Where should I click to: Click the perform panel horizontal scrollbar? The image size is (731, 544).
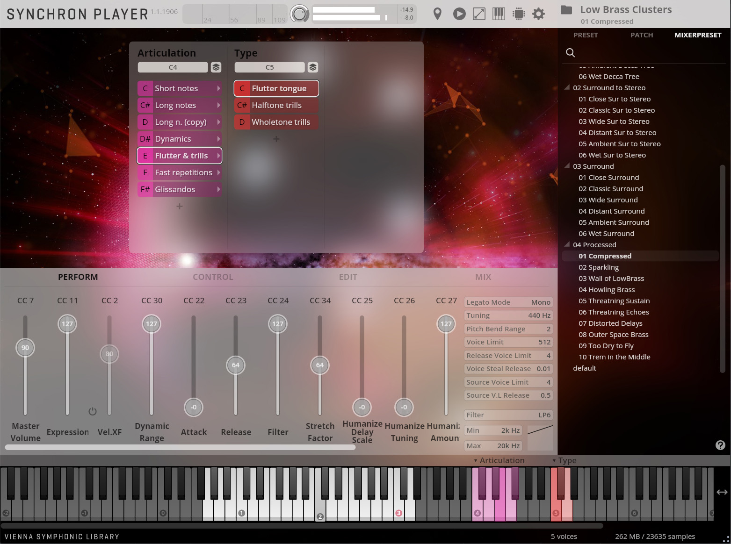[180, 448]
